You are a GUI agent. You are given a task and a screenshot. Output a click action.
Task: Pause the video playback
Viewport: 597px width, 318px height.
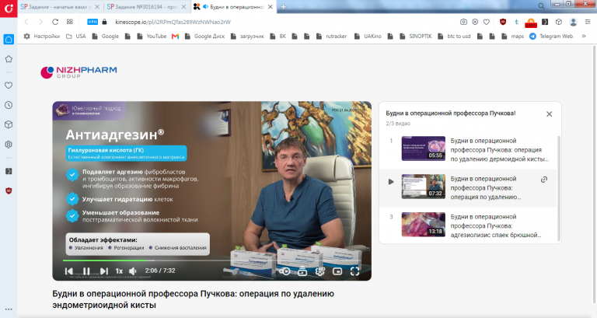pyautogui.click(x=86, y=271)
